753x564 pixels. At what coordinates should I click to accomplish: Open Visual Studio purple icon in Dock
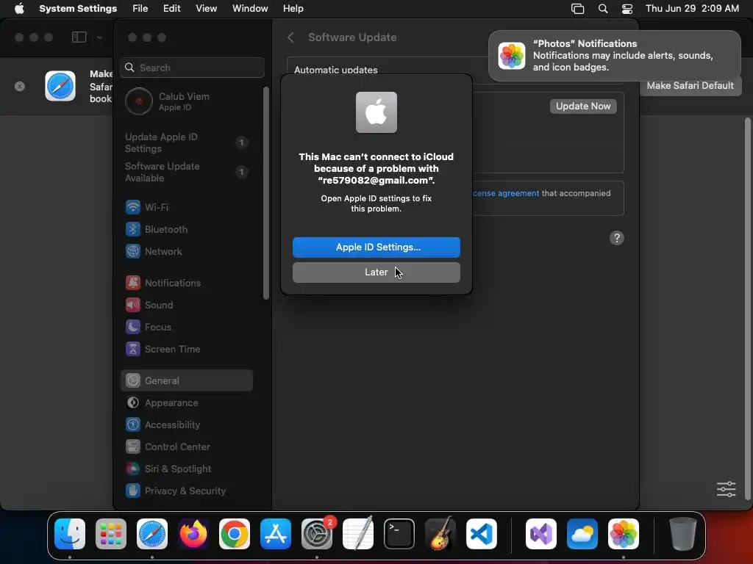pos(541,533)
